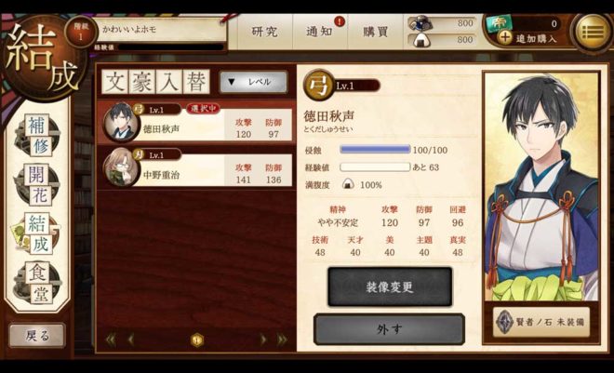Open the round main menu list icon
The image size is (614, 373).
tap(593, 33)
